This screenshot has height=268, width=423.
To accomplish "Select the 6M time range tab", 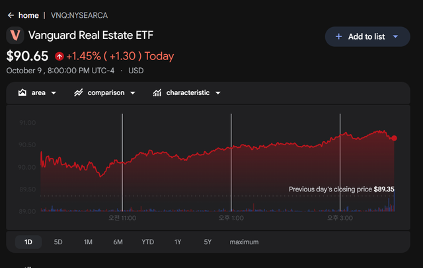I will 118,242.
